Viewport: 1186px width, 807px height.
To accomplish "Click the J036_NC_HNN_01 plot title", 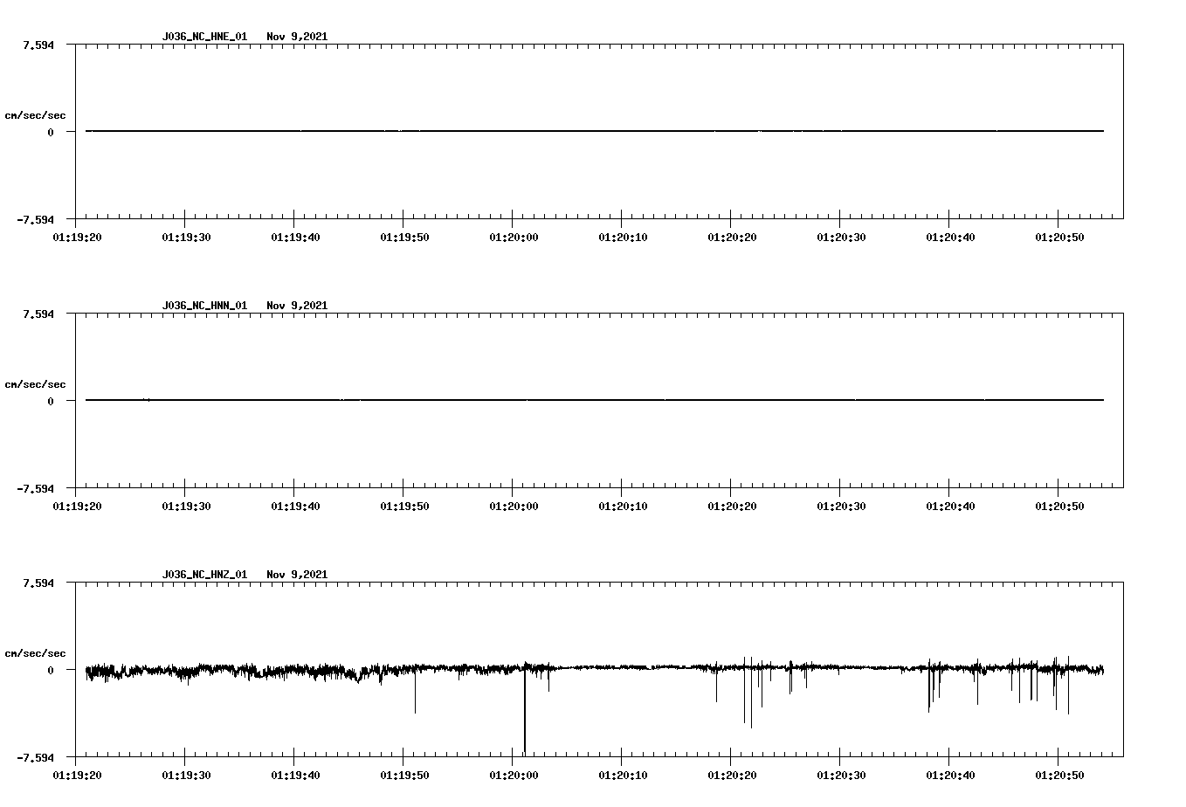I will [204, 306].
